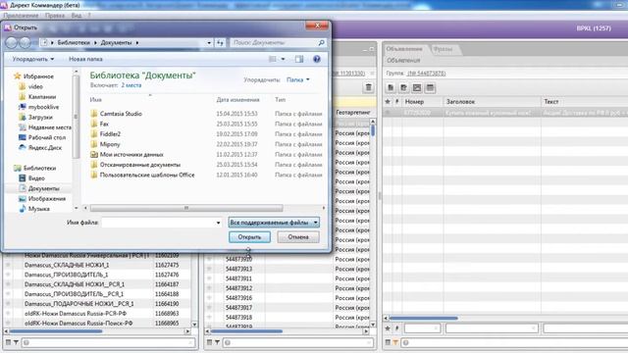
Task: Click the Открыть button
Action: click(x=249, y=237)
